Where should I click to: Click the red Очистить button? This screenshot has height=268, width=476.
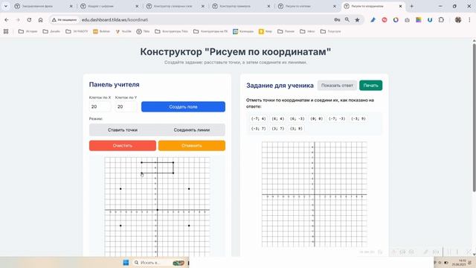123,146
